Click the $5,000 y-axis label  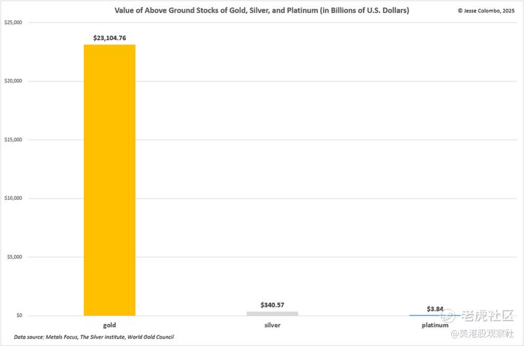(14, 257)
